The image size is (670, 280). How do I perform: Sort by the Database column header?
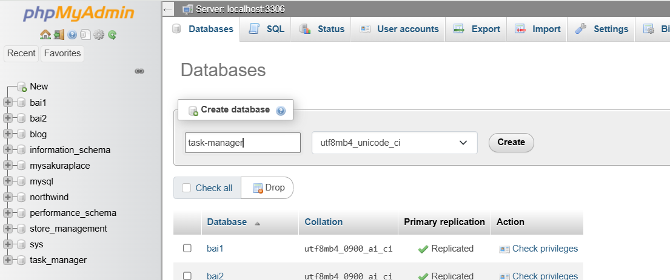pyautogui.click(x=227, y=222)
